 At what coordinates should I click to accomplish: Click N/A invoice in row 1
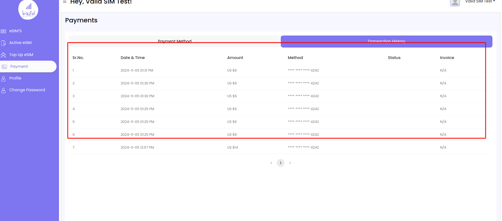tap(443, 70)
